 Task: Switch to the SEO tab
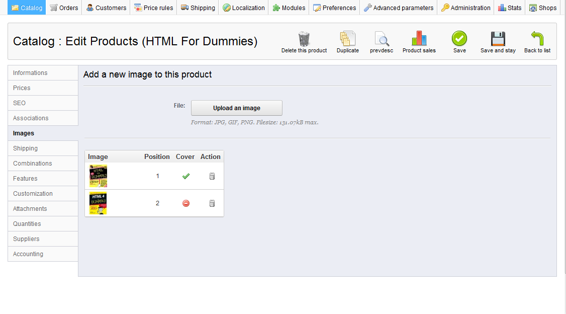point(43,103)
